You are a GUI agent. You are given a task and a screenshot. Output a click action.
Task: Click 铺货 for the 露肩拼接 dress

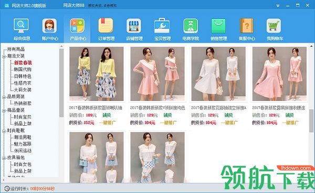[290, 115]
